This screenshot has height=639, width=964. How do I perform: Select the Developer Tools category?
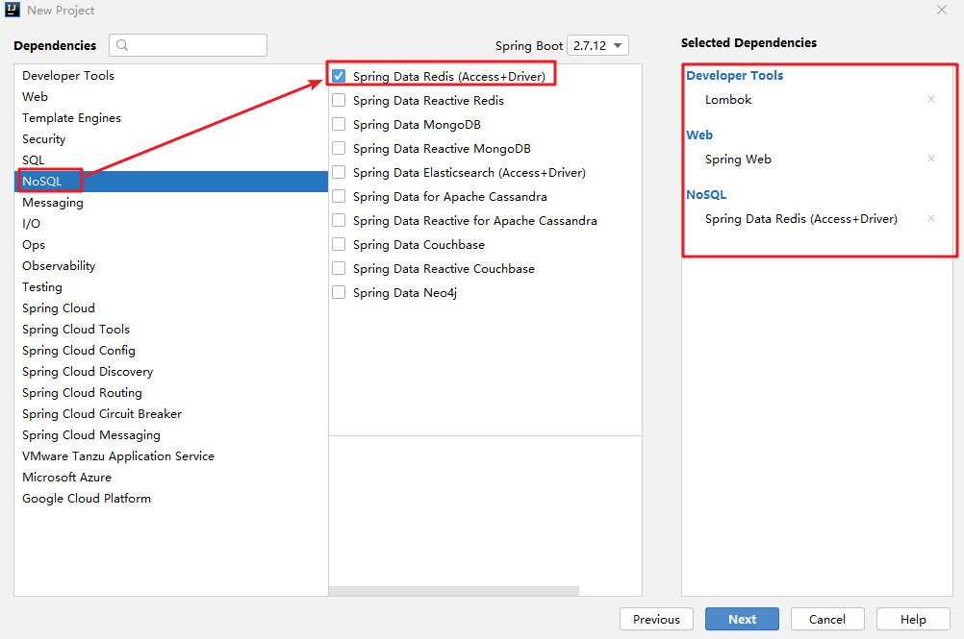(171, 76)
